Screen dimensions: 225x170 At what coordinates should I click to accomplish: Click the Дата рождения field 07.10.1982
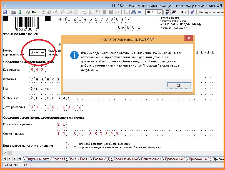56,107
